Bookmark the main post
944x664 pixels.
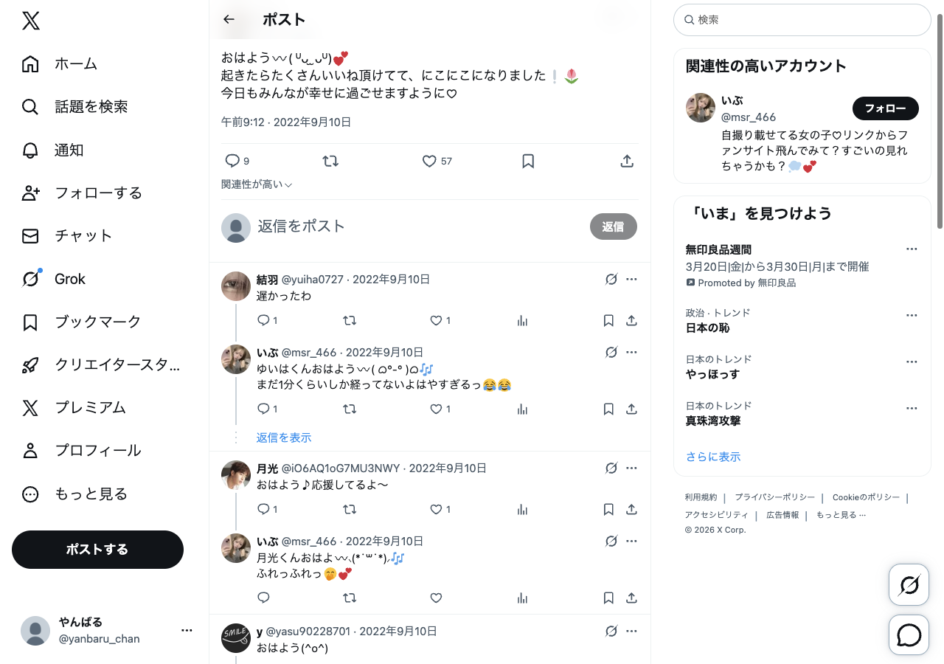[x=528, y=161]
